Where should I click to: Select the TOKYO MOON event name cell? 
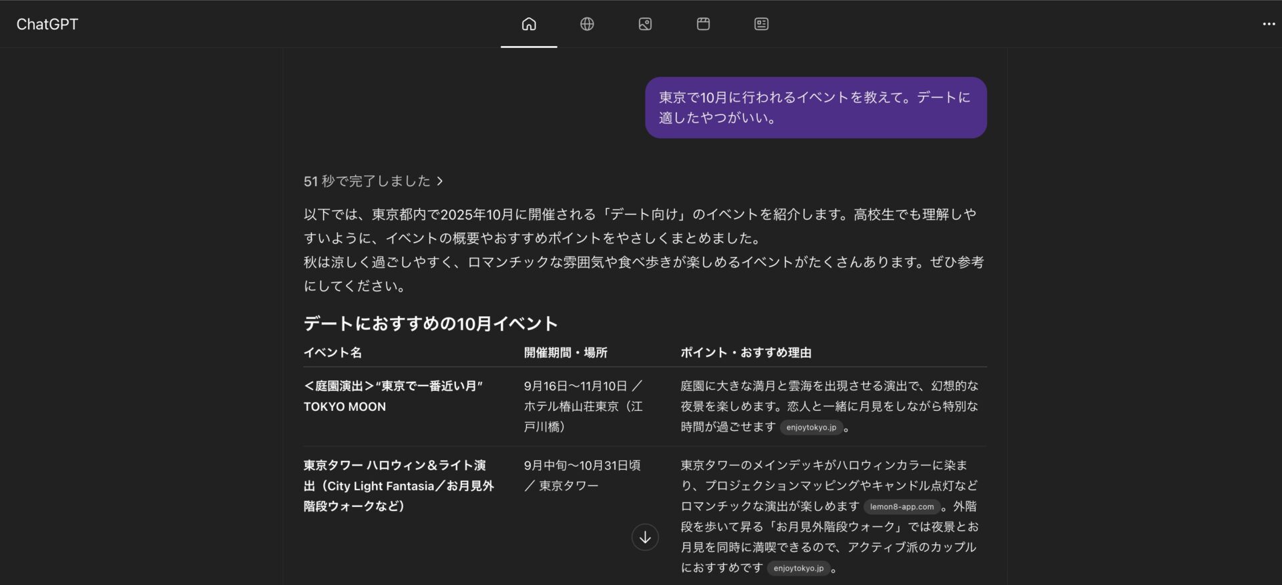pyautogui.click(x=393, y=396)
